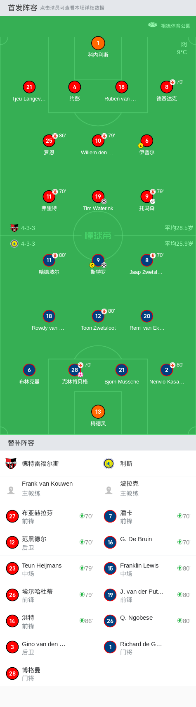196x707 pixels.
Task: Open 德特雷福尔斯 team crest in substitutes
Action: [x=11, y=463]
